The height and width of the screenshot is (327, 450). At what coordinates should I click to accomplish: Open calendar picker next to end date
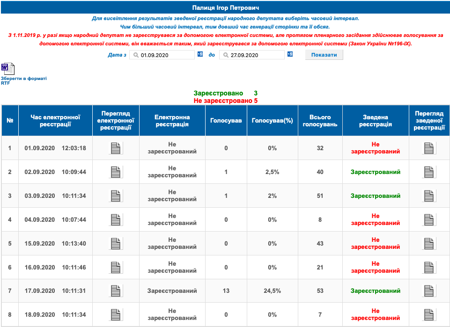pyautogui.click(x=290, y=55)
